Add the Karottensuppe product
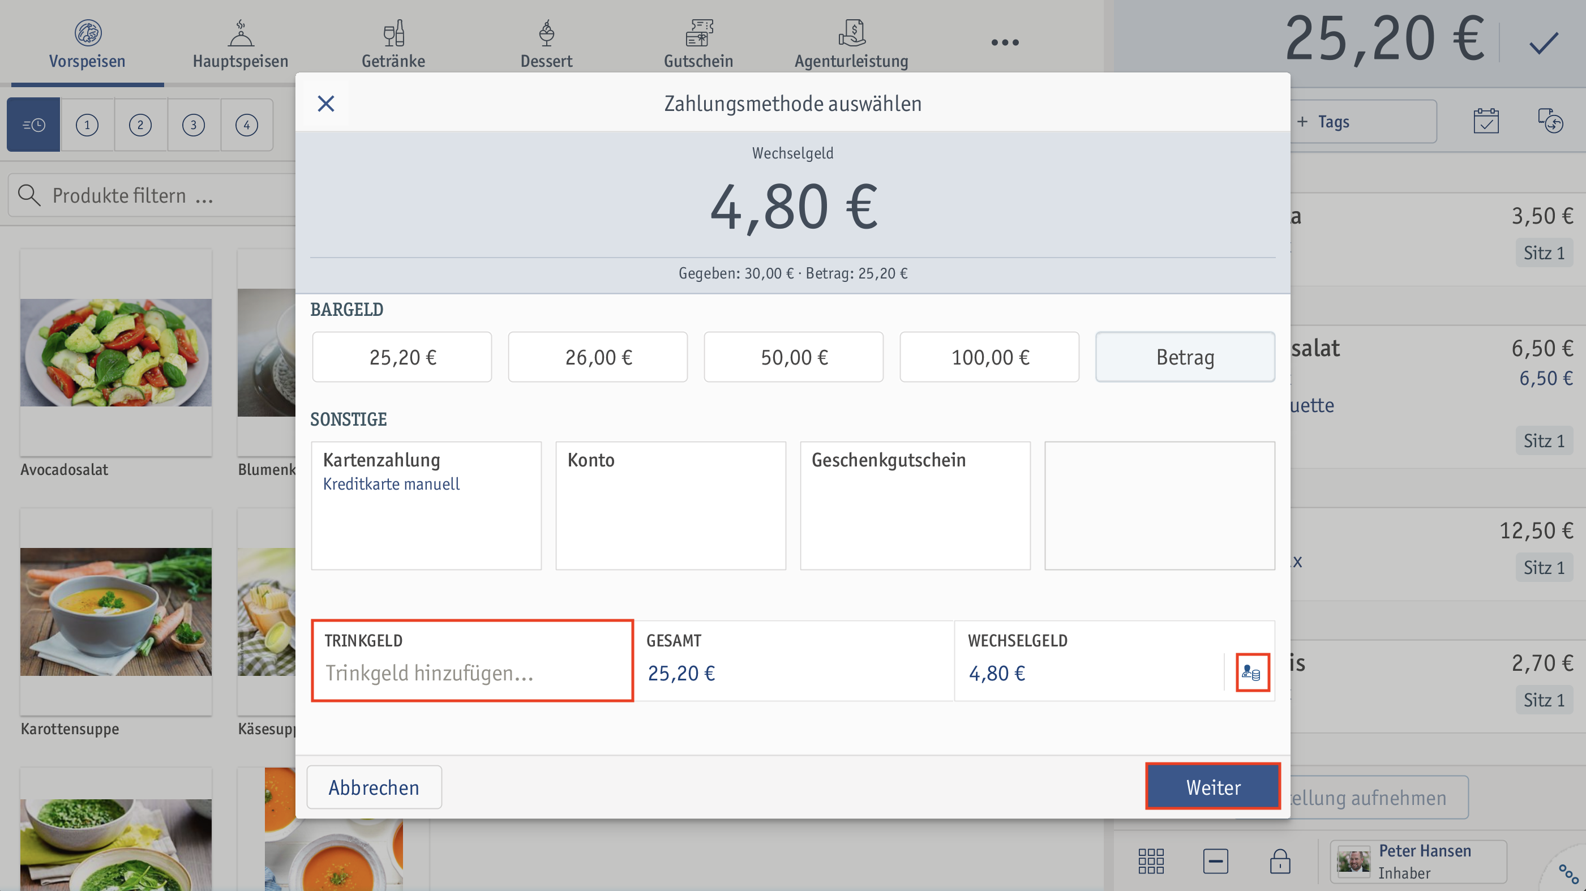 (115, 623)
